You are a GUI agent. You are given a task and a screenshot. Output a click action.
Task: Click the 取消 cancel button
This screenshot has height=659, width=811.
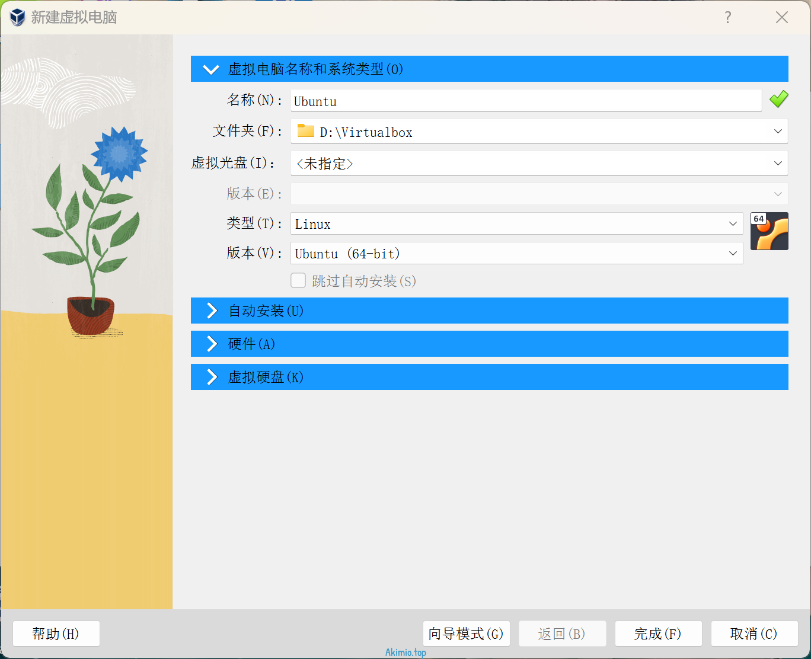click(754, 634)
